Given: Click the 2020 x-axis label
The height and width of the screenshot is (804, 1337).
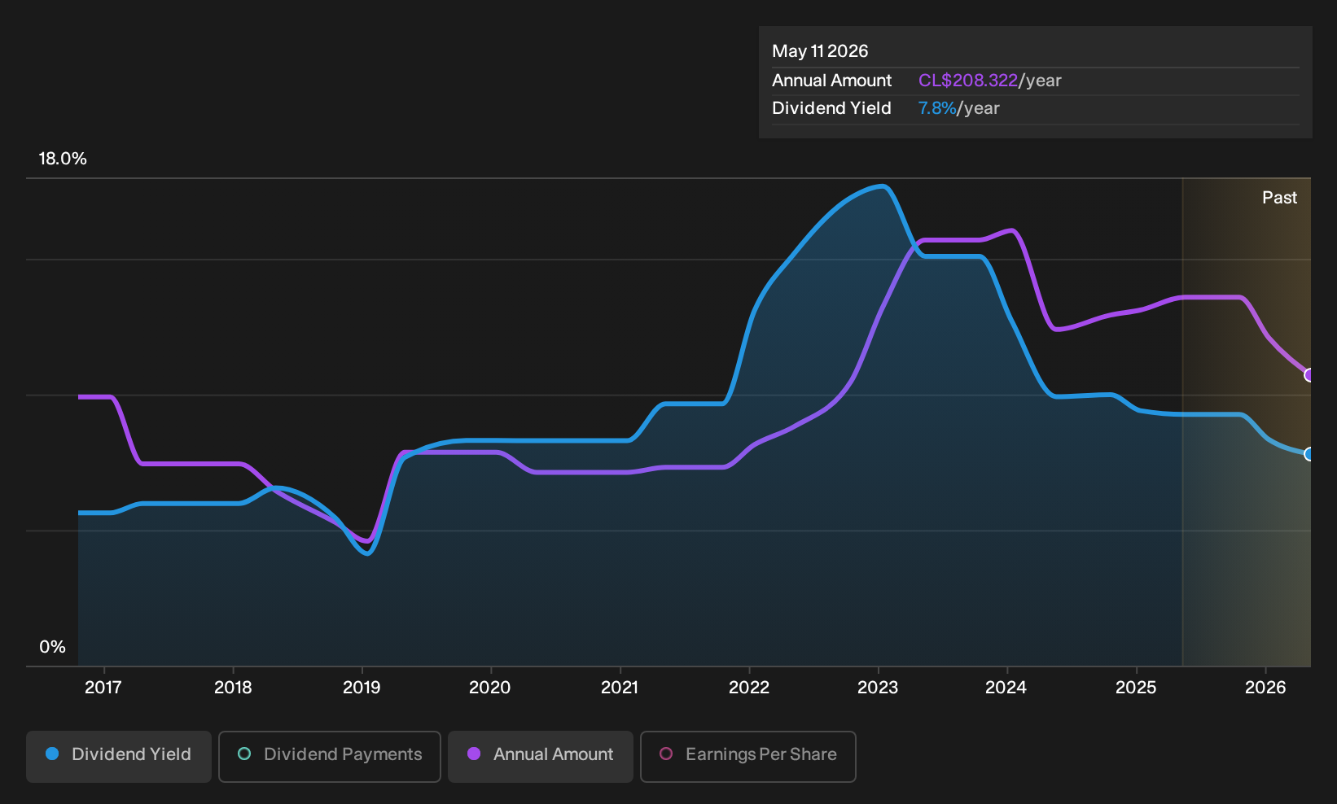Looking at the screenshot, I should (490, 688).
